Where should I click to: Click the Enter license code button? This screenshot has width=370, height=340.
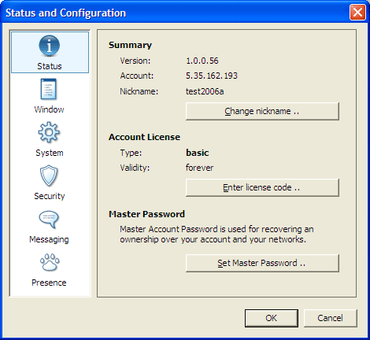[x=262, y=187]
